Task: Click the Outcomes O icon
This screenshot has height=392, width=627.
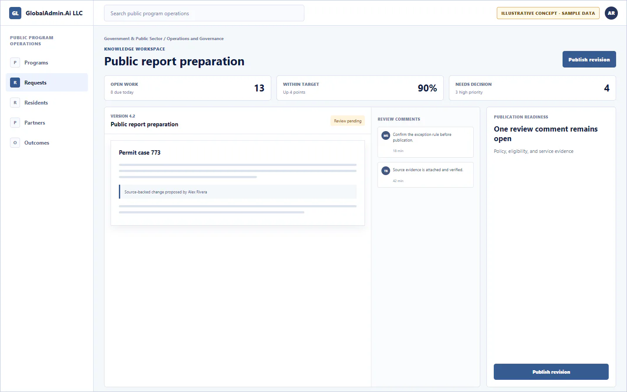Action: (x=15, y=142)
